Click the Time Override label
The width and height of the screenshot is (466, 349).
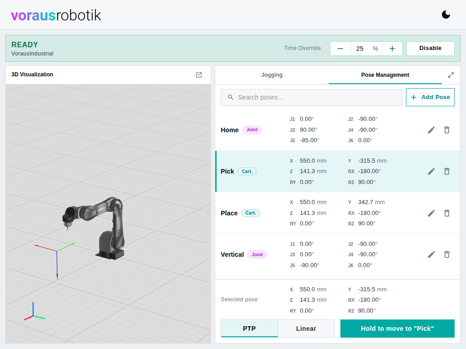pos(302,48)
